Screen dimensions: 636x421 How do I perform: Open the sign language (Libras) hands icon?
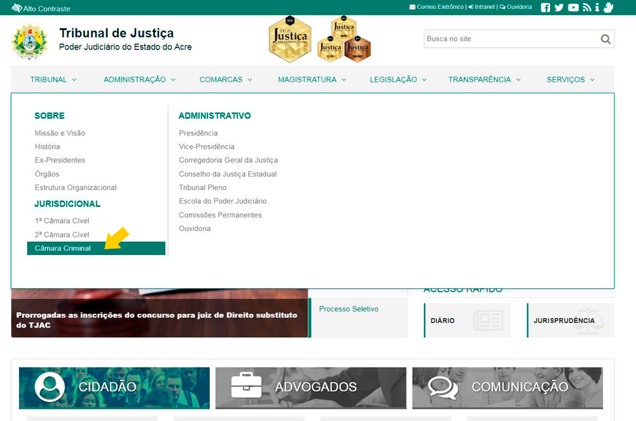tap(608, 8)
